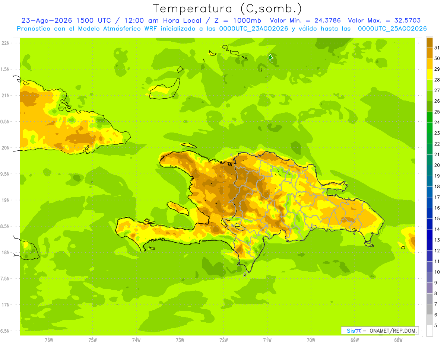The width and height of the screenshot is (447, 345).
Task: Select the '9.5N' latitude label
Action: coord(6,174)
